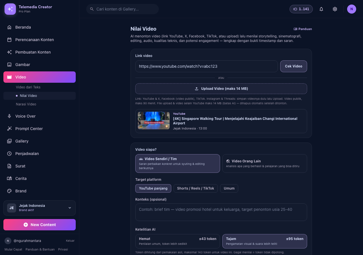Open Beranda from the sidebar

pyautogui.click(x=39, y=27)
